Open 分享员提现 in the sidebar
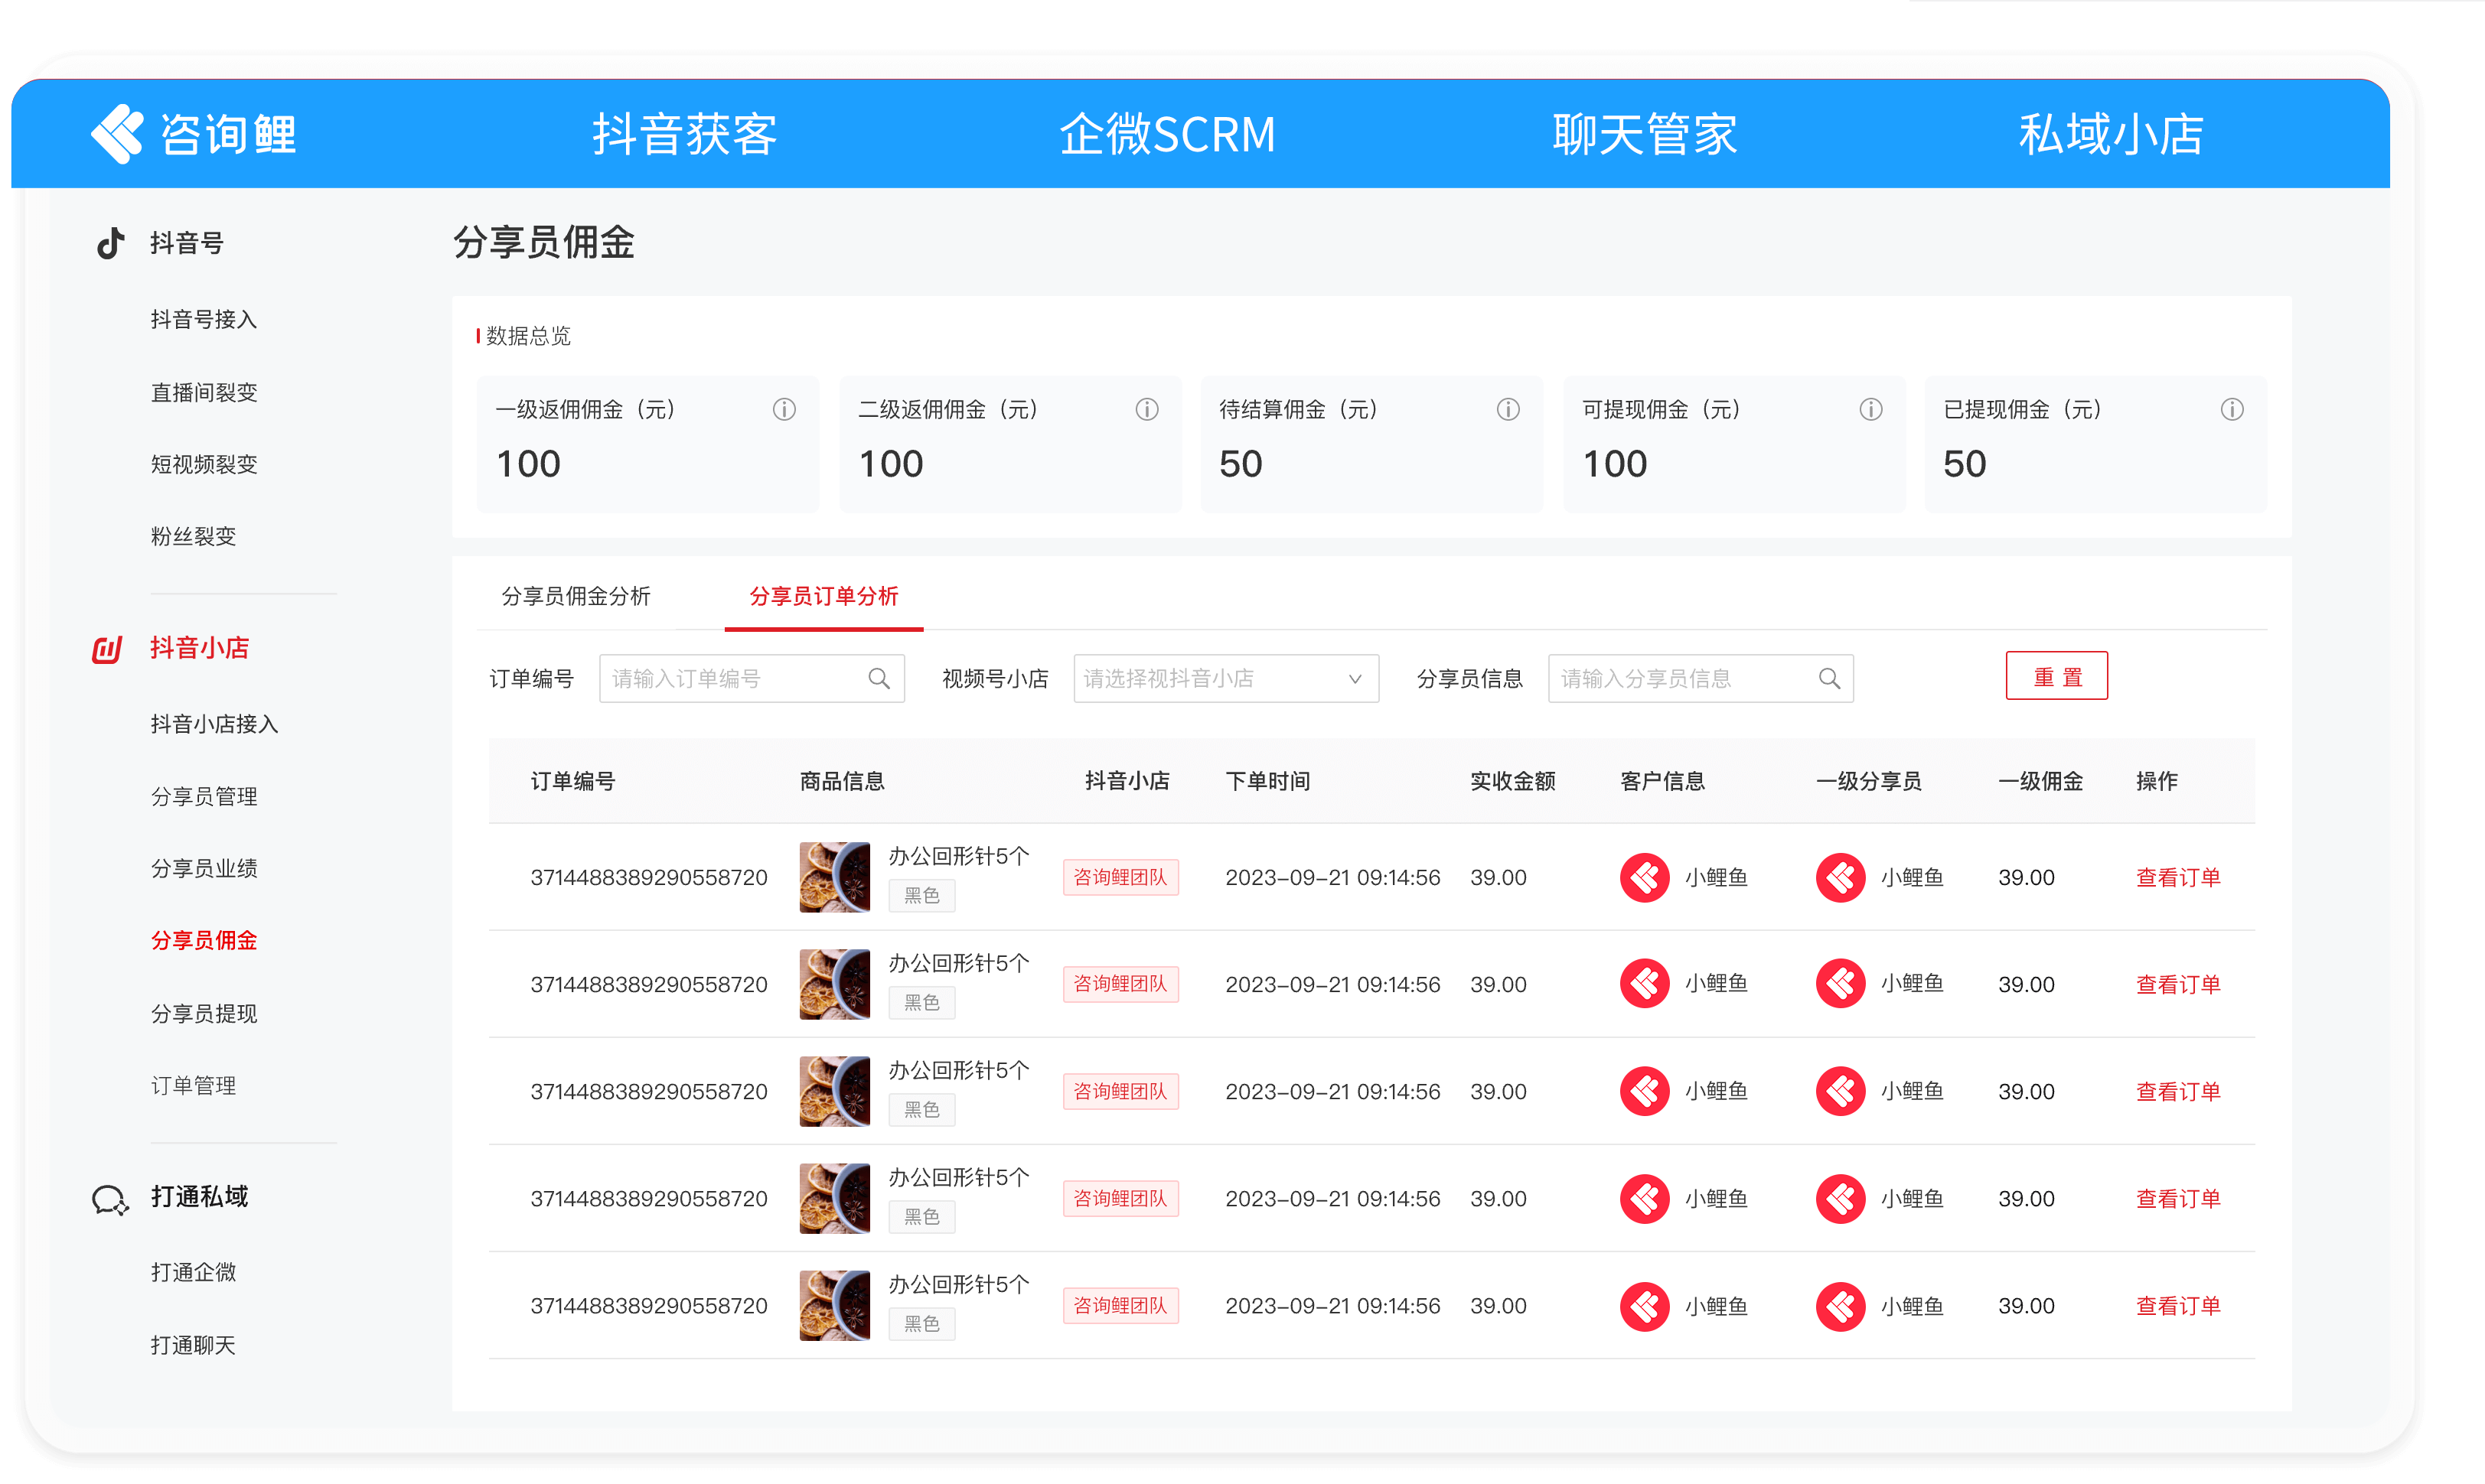This screenshot has width=2485, height=1484. point(204,1014)
